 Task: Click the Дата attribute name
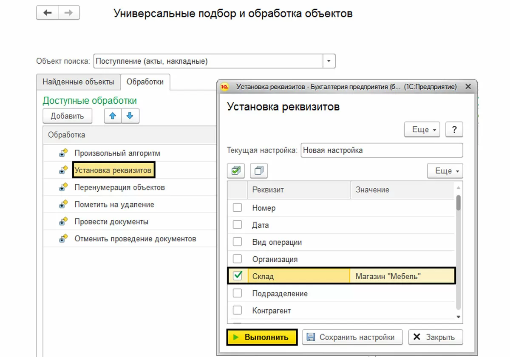[x=261, y=225]
